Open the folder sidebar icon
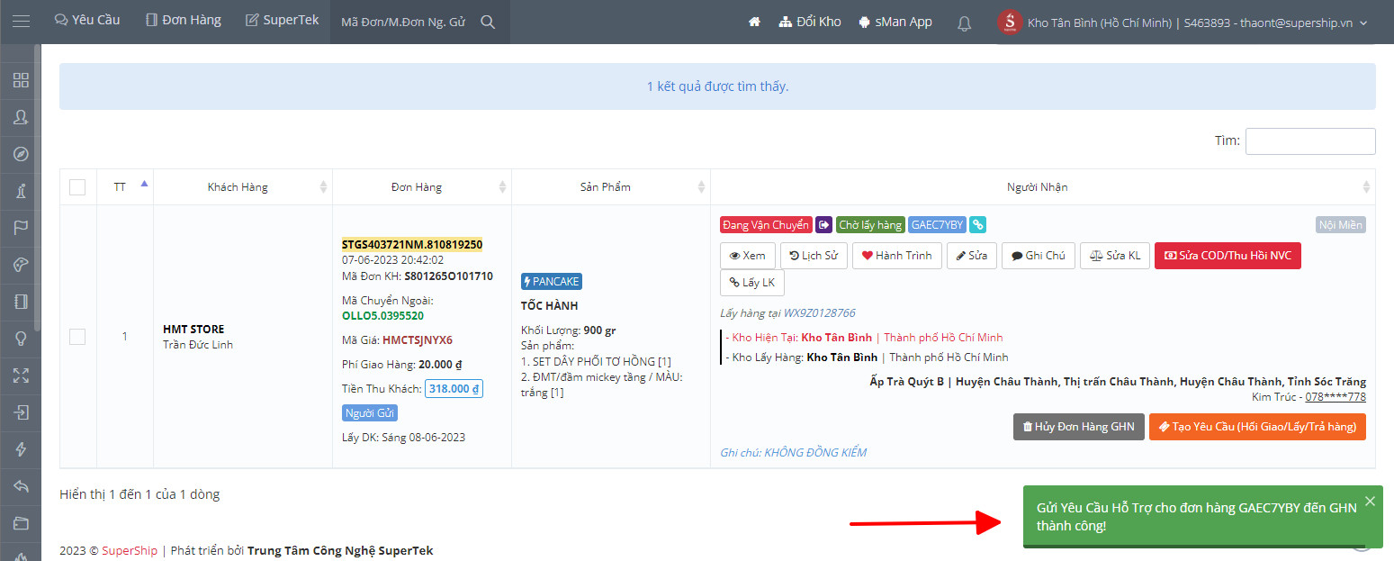This screenshot has width=1394, height=561. 21,523
